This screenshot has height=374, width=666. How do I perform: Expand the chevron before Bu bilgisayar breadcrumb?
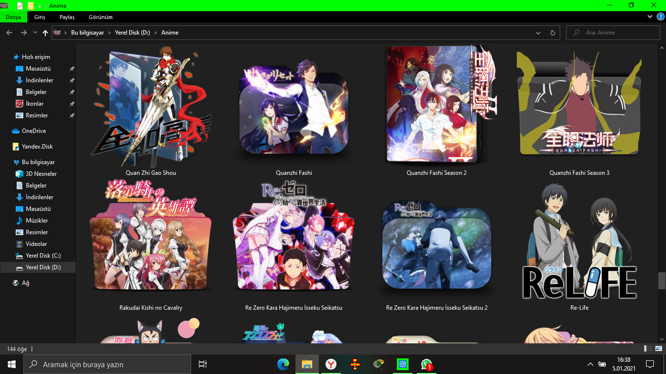click(66, 33)
